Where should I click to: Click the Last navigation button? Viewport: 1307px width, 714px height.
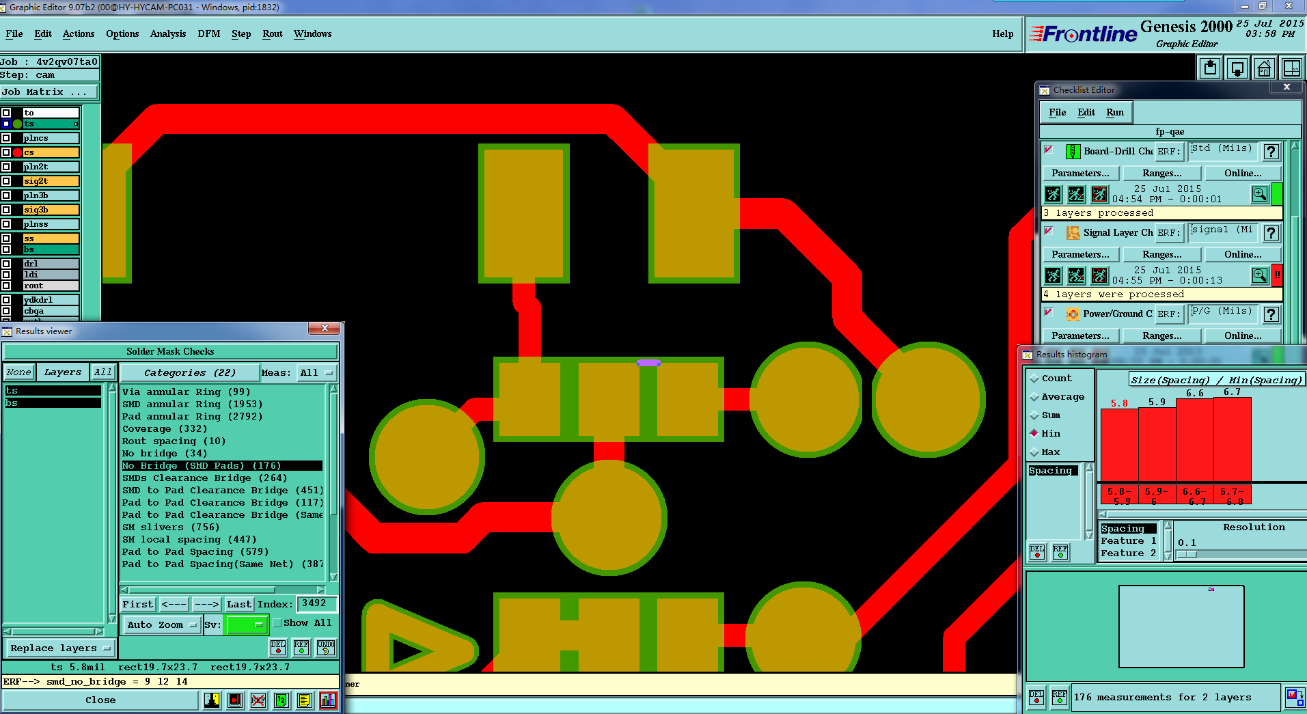238,605
